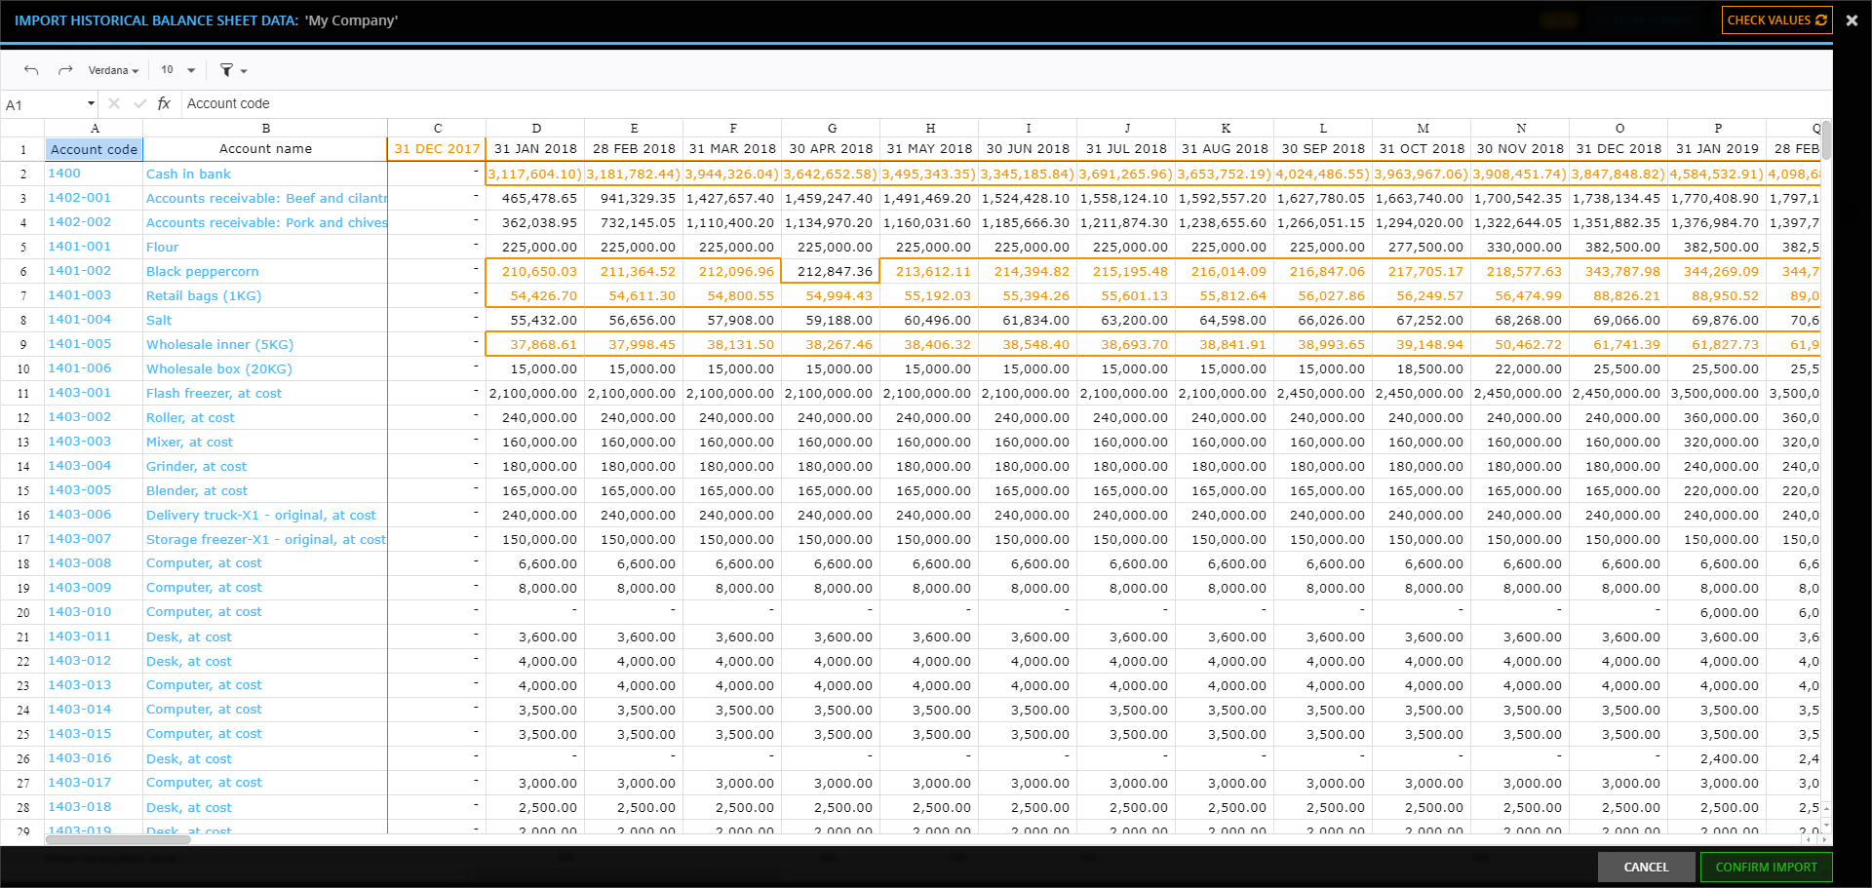Image resolution: width=1872 pixels, height=888 pixels.
Task: Click the Flour account name
Action: (265, 247)
